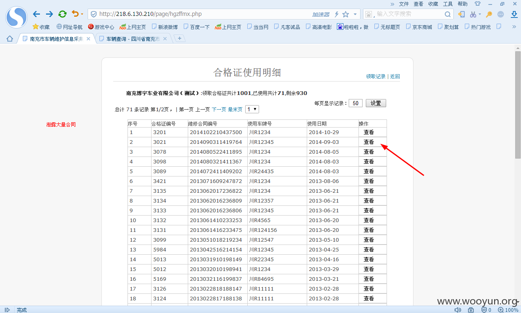521x313 pixels.
Task: Open 新浪微博 bookmark
Action: [165, 27]
